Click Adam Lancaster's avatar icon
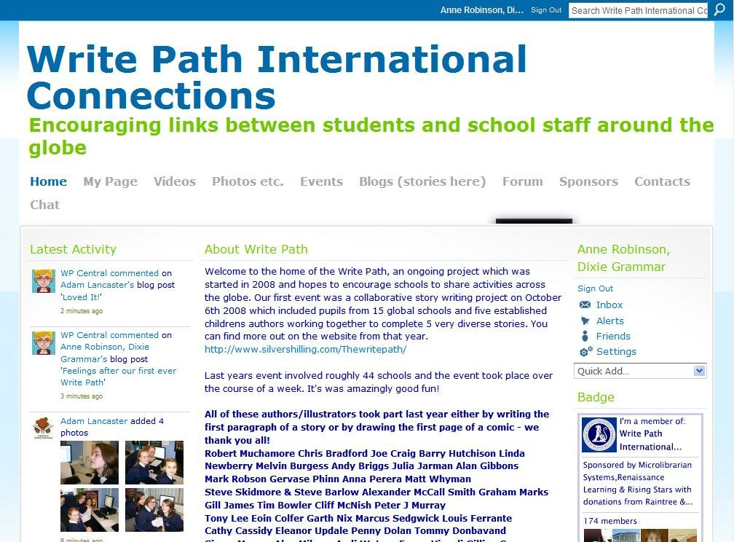Viewport: 734px width, 542px height. 44,427
